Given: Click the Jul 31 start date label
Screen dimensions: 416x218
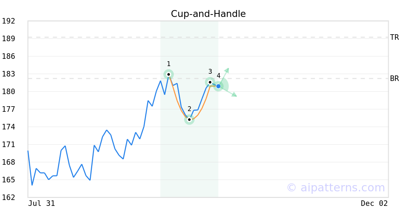Looking at the screenshot, I should click(x=42, y=203).
